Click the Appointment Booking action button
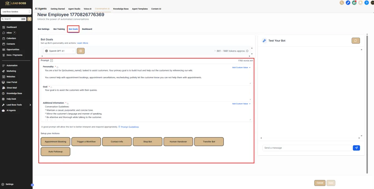This screenshot has height=189, width=374. pos(55,142)
